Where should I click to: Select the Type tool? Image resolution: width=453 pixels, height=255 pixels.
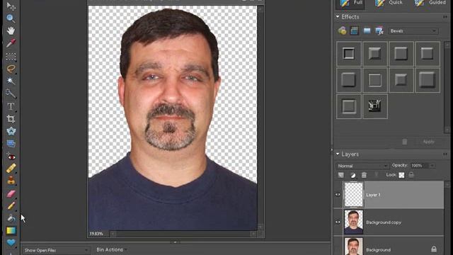pos(11,106)
